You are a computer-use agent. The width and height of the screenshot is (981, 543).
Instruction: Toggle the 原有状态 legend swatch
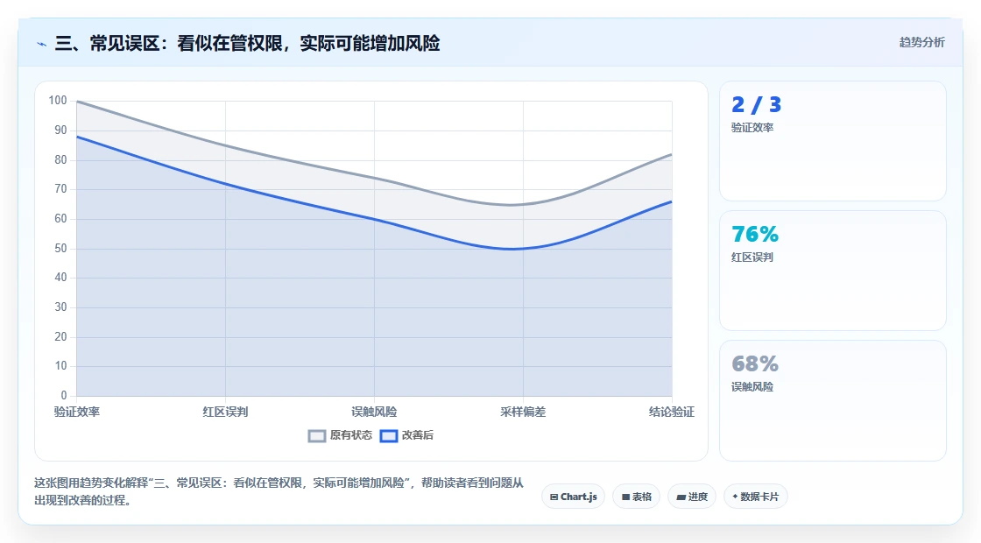tap(317, 436)
